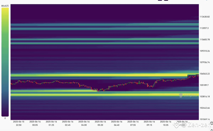Click price axis label 110683.78
Screen dimensions: 213x131
pos(205,39)
